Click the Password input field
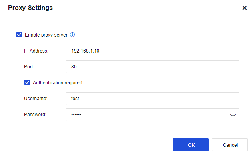This screenshot has height=156, width=251. (153, 115)
